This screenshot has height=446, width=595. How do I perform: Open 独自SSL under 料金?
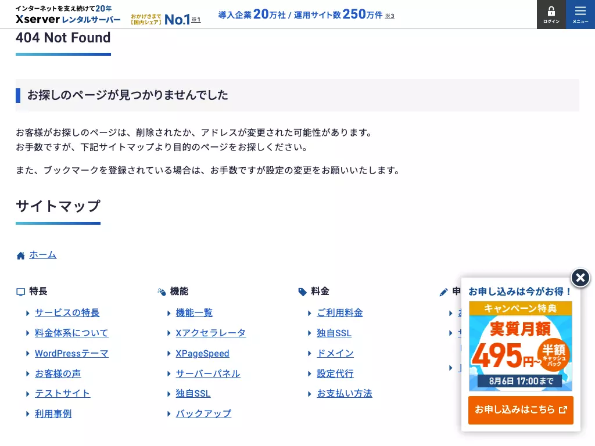click(x=334, y=333)
